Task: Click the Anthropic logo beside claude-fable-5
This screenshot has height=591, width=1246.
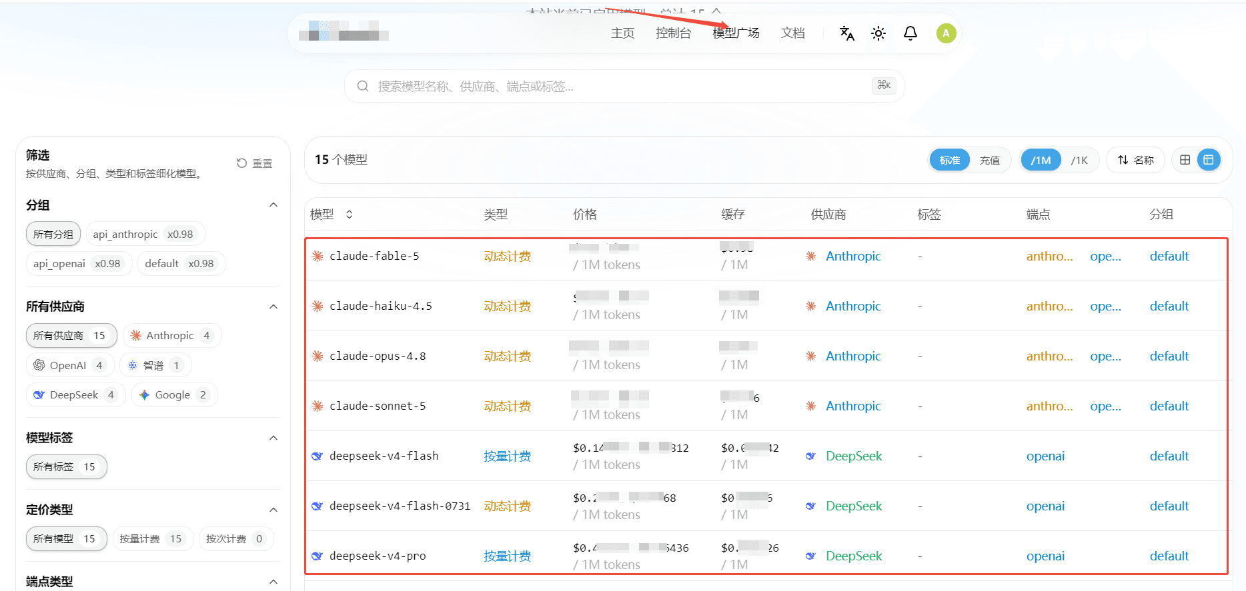Action: tap(318, 257)
